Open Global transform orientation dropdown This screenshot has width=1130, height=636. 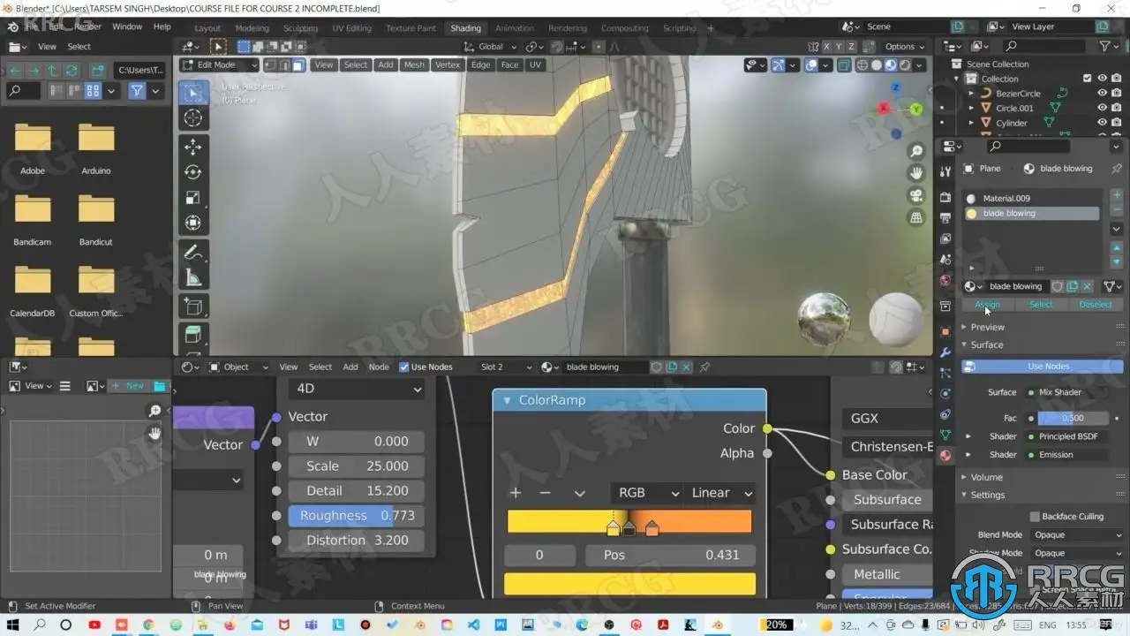[490, 46]
